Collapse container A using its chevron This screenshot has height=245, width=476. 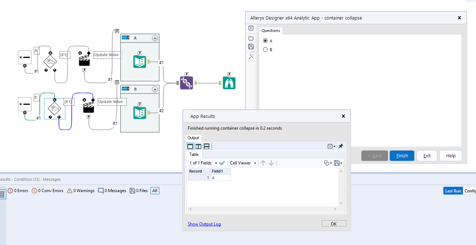coord(155,38)
